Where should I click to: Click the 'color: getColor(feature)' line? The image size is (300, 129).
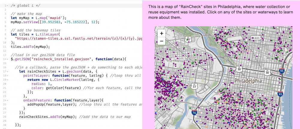(x=56, y=88)
